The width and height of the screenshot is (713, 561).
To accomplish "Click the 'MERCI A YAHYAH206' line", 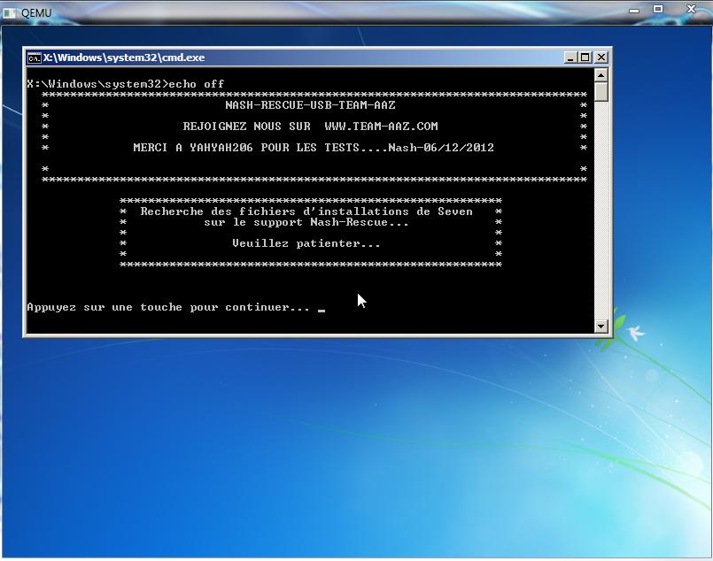I will click(x=314, y=148).
